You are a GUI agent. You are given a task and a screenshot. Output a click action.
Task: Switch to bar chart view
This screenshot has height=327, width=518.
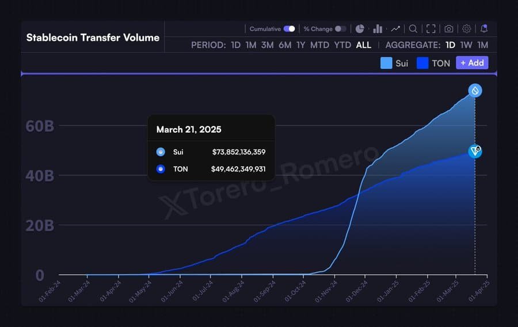tap(378, 29)
